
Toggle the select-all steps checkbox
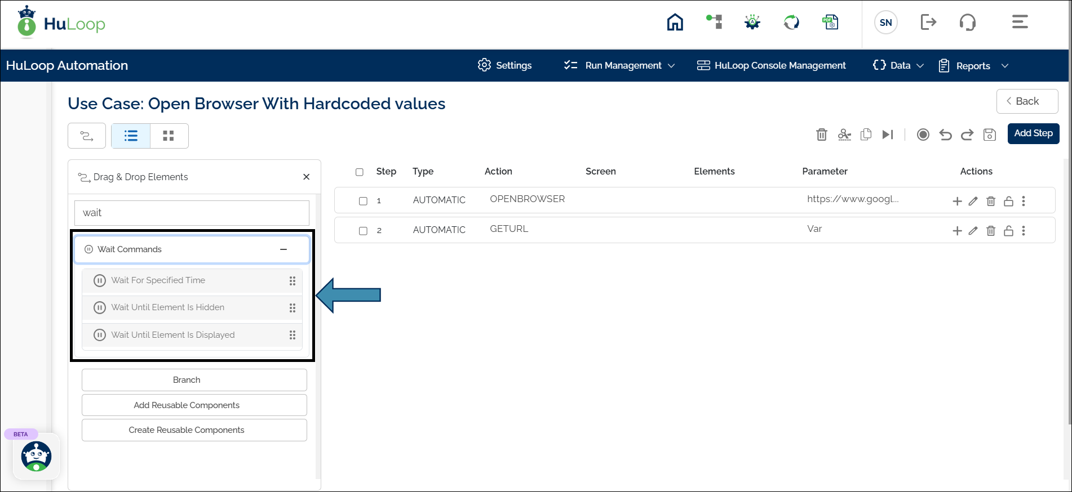click(x=360, y=172)
